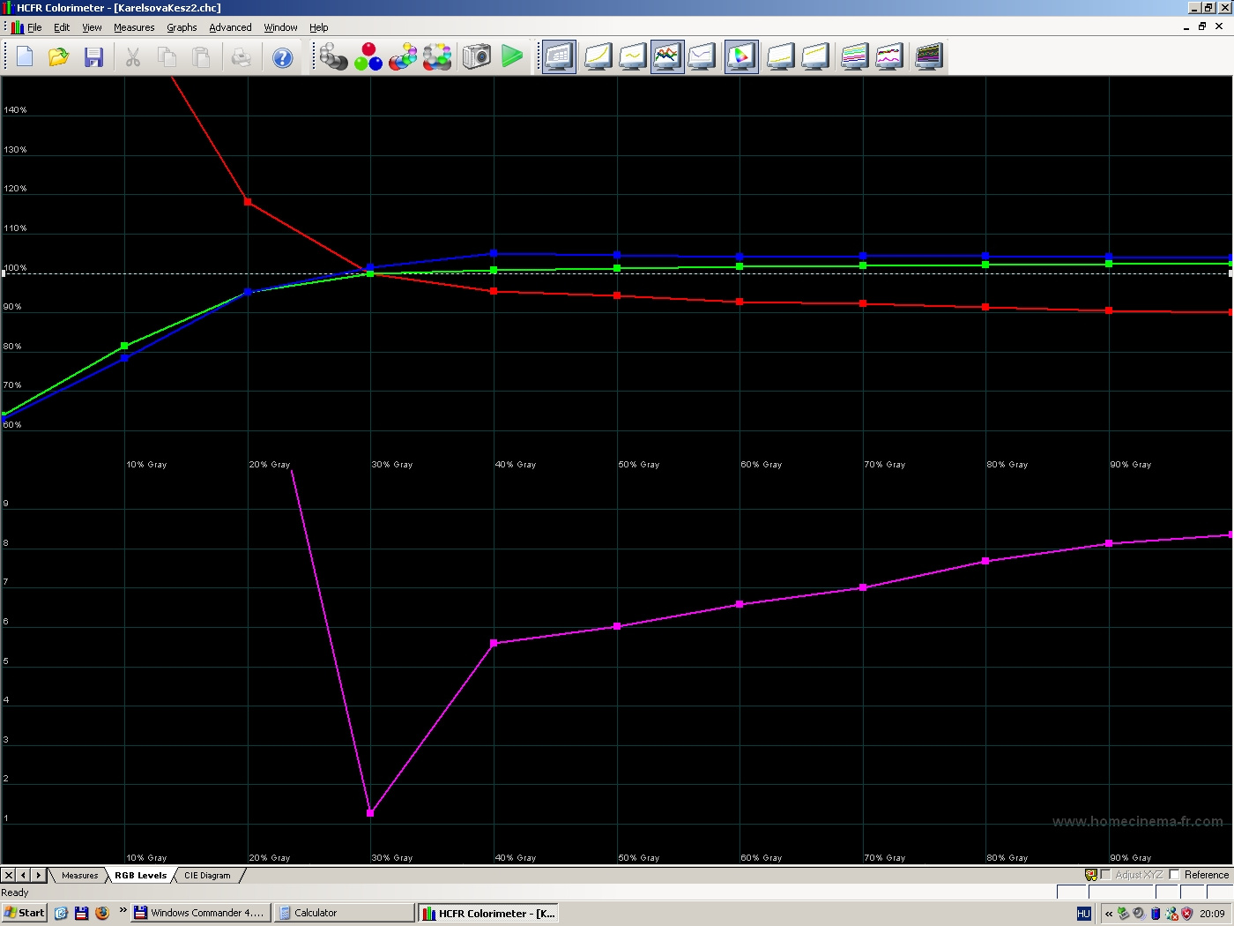Screen dimensions: 1234x926
Task: Show the color temperature graph icon
Action: click(x=702, y=57)
